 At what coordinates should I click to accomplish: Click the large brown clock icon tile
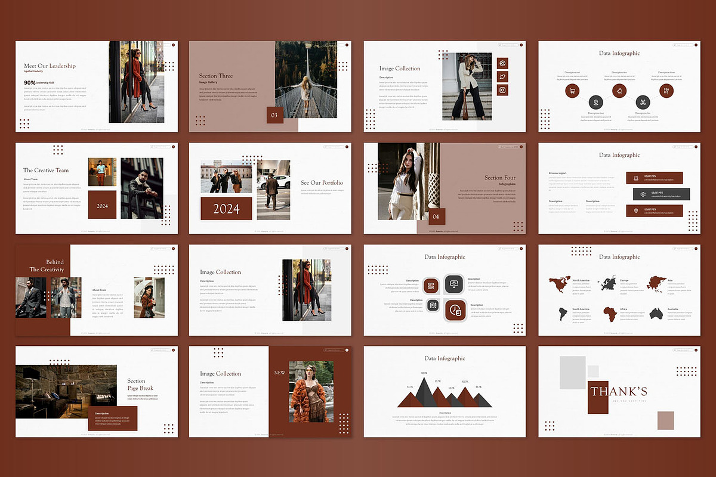tap(455, 309)
